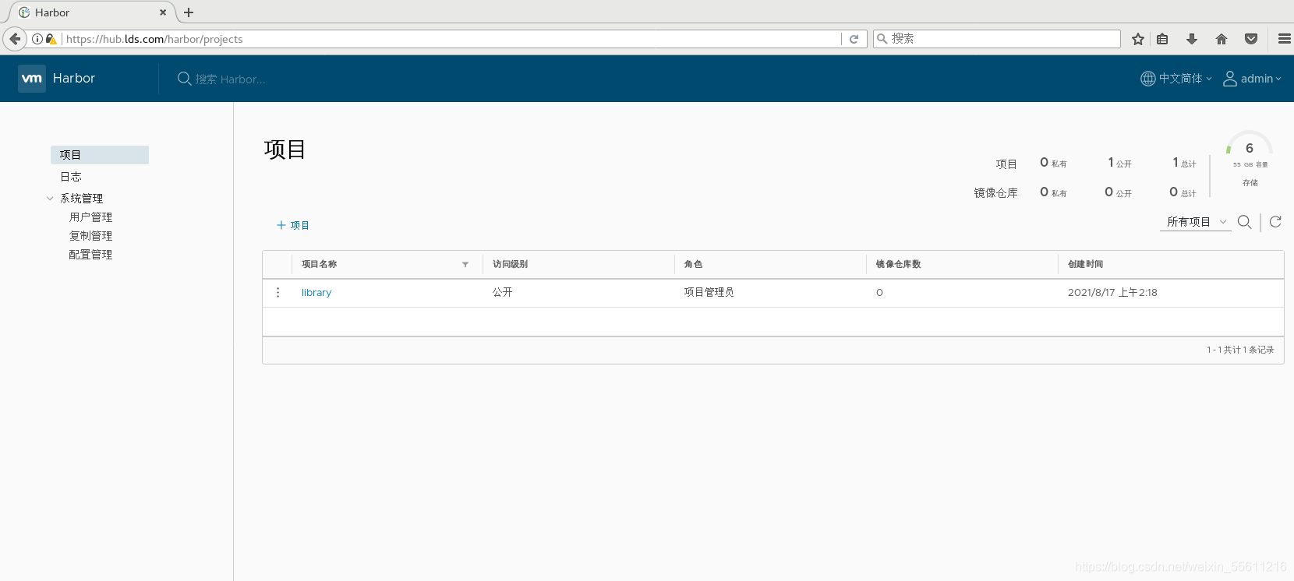Open the 中文简体 language dropdown

1176,79
